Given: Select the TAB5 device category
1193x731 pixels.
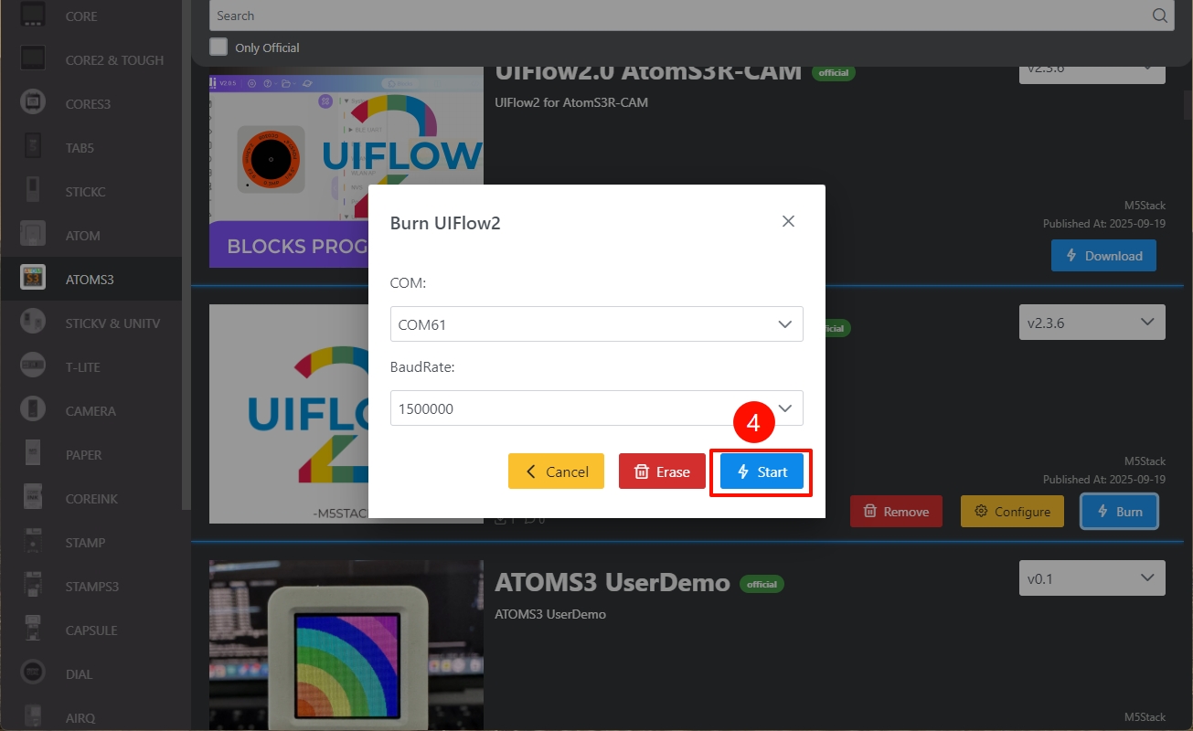Looking at the screenshot, I should [91, 148].
